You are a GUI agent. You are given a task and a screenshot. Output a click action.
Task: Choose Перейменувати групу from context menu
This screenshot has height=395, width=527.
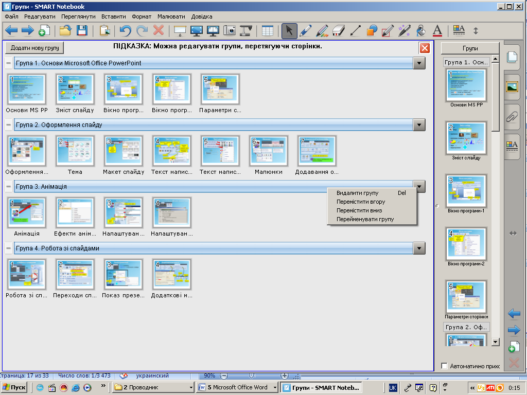tap(372, 219)
